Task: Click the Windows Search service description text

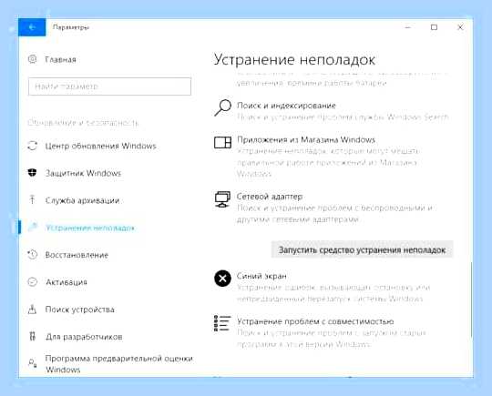Action: (343, 117)
